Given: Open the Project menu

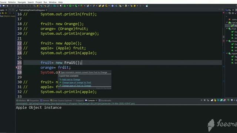Looking at the screenshot, I should coord(39,2).
